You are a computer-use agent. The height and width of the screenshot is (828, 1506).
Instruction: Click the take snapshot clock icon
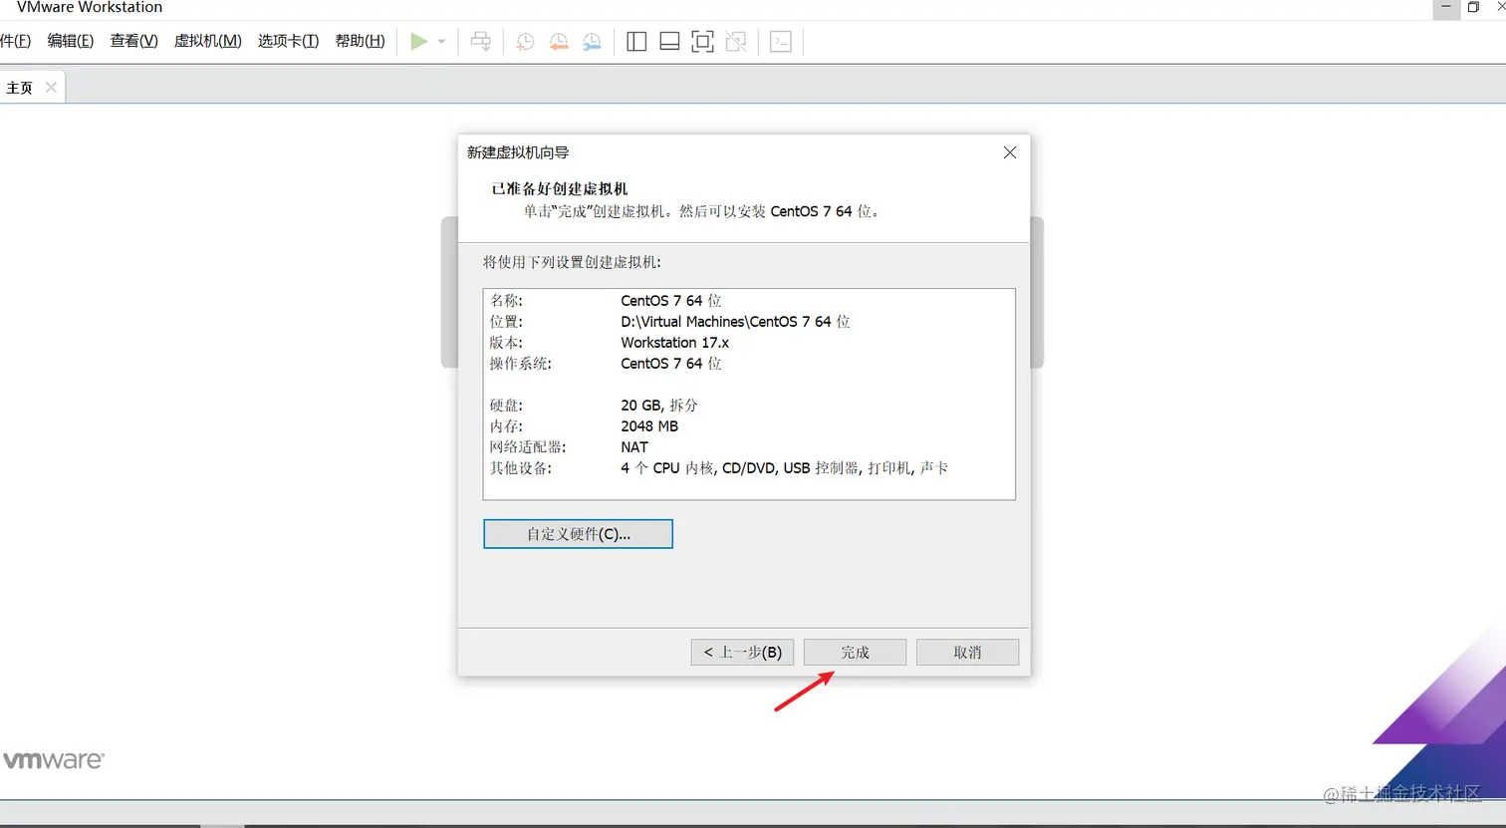(x=525, y=41)
